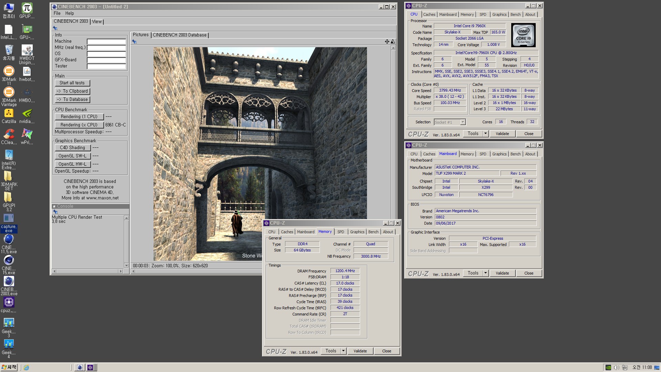
Task: Open Internet Explorer from the taskbar
Action: pyautogui.click(x=26, y=368)
